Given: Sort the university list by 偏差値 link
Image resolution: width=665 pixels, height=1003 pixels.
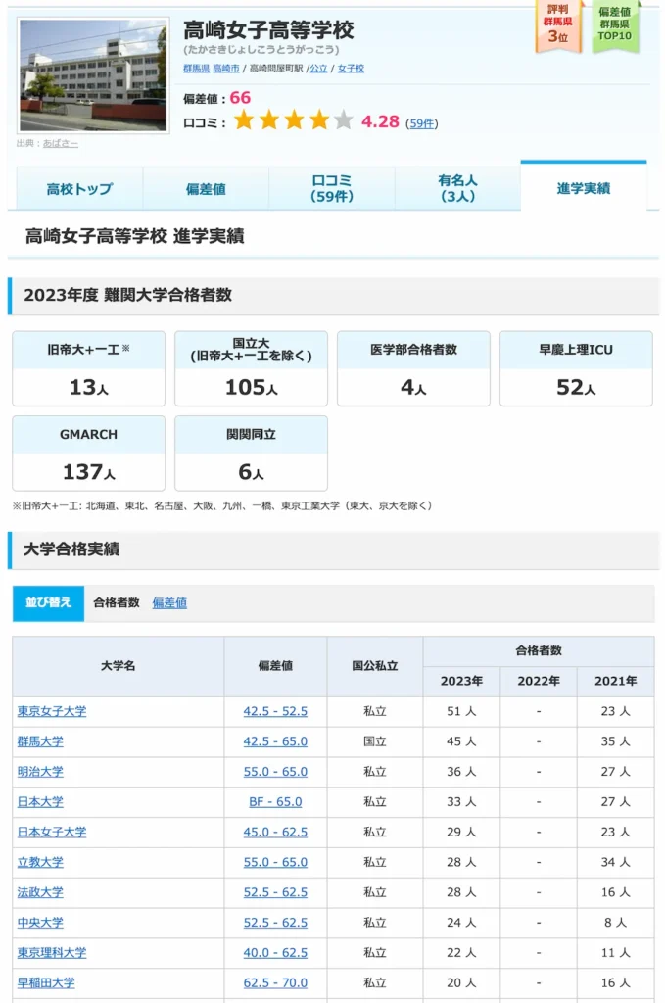Looking at the screenshot, I should point(169,603).
